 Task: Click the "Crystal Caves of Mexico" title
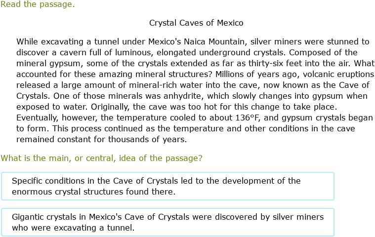click(x=196, y=23)
